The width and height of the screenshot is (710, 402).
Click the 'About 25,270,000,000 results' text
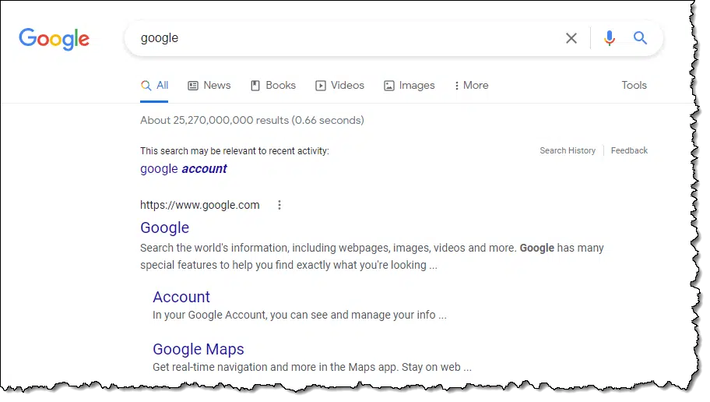251,120
